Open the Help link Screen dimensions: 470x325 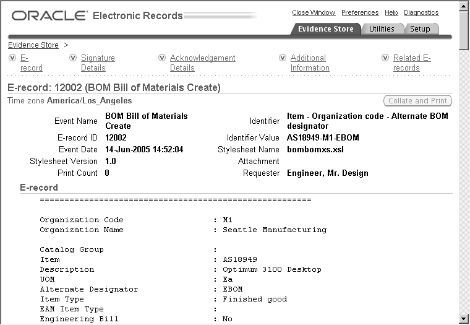point(391,12)
